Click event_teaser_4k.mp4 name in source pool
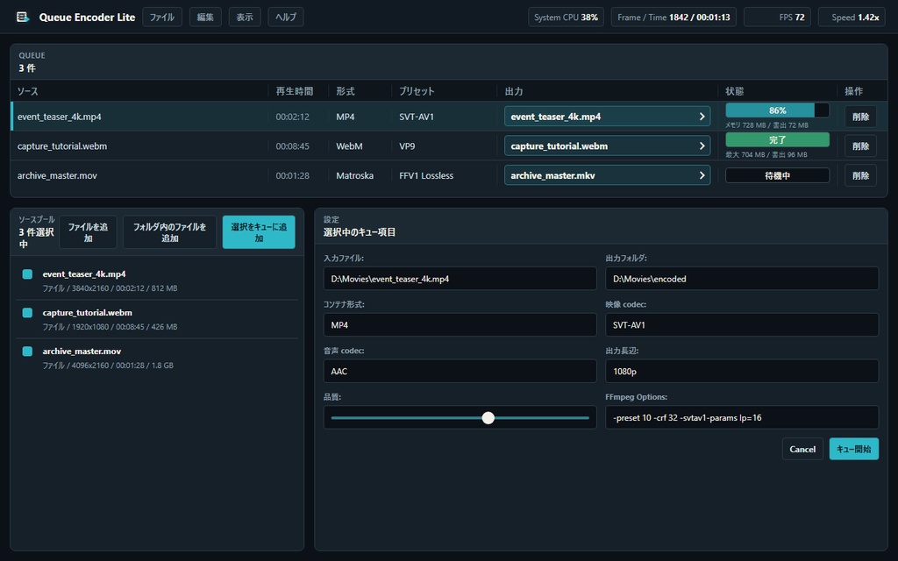The height and width of the screenshot is (561, 898). click(x=84, y=274)
